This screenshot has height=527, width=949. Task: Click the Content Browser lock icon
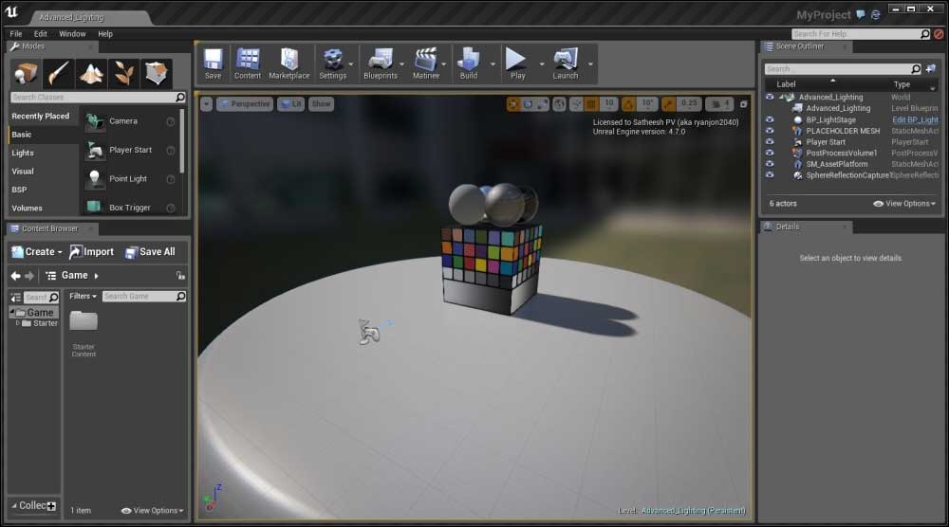point(180,276)
